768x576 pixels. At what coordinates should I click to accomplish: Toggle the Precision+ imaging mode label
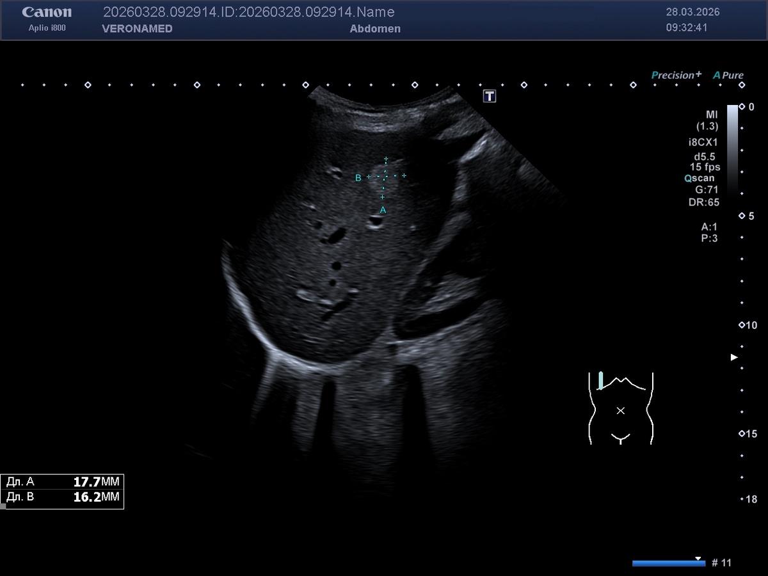(676, 75)
